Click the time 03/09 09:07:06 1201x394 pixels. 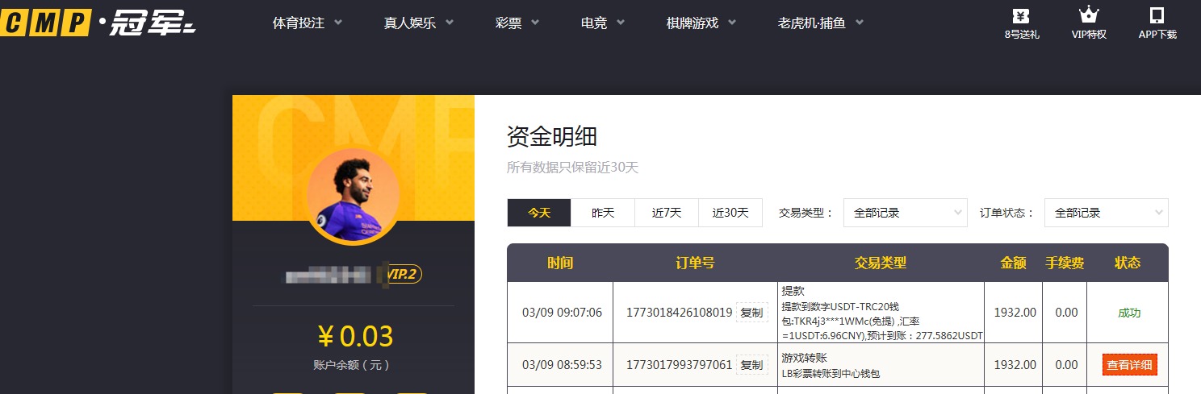(562, 313)
